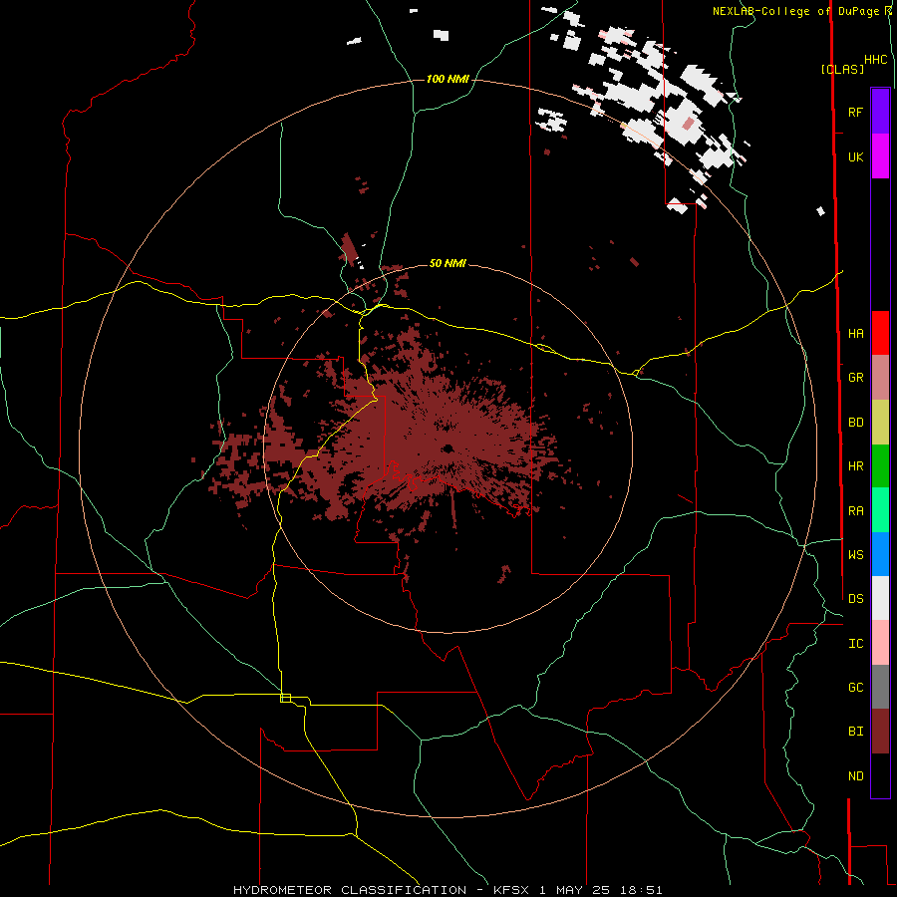Image resolution: width=897 pixels, height=897 pixels.
Task: Click the GC legend label
Action: (855, 687)
